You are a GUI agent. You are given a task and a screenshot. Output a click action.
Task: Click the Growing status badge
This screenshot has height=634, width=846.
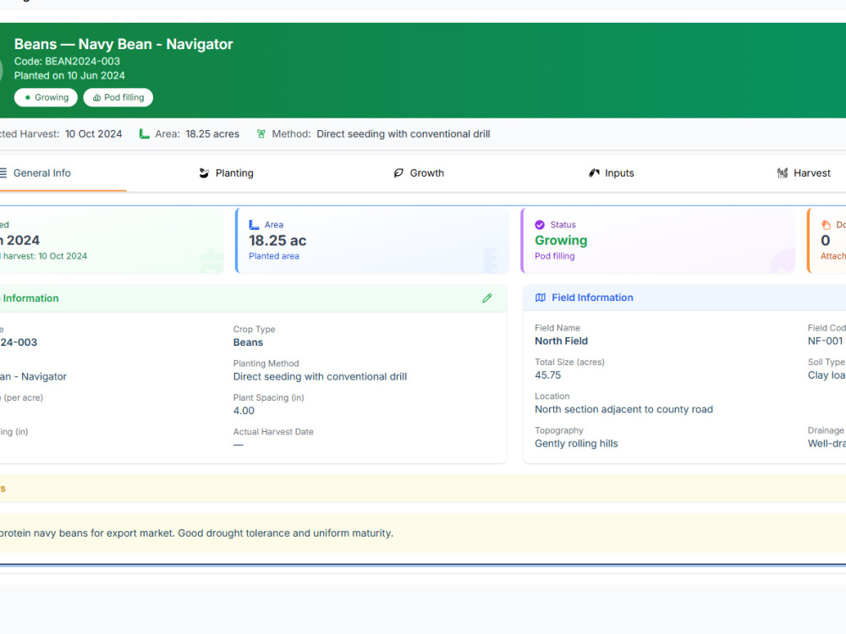point(46,97)
